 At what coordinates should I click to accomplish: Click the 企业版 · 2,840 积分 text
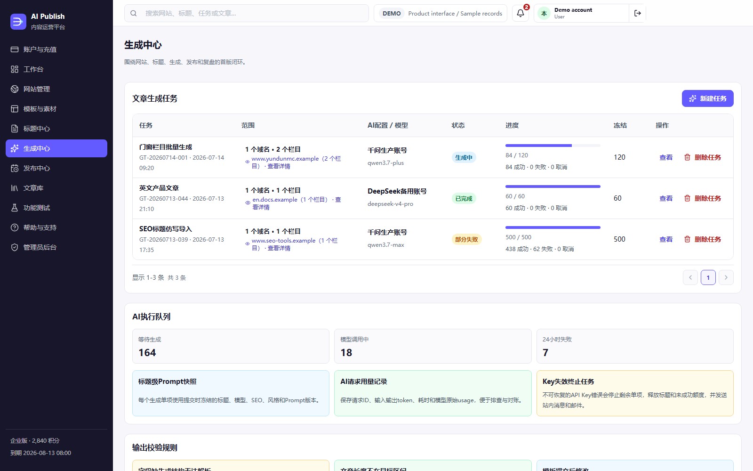[35, 441]
